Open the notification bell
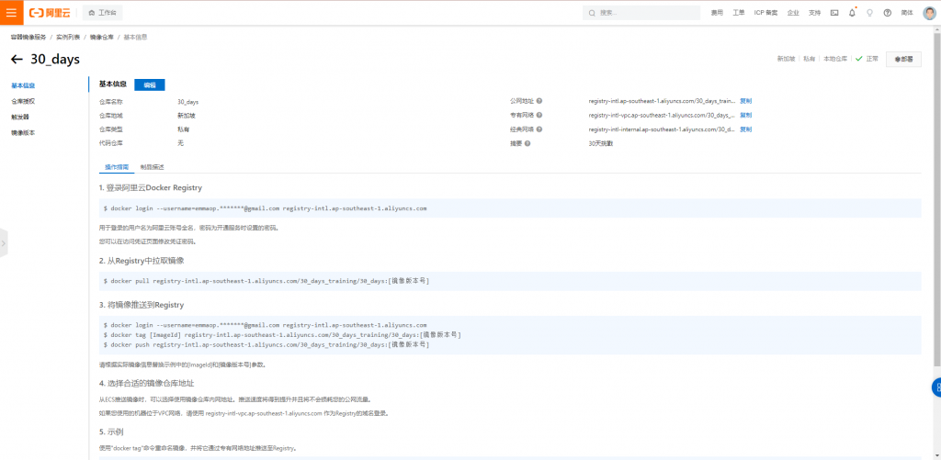Viewport: 941px width, 460px height. point(852,13)
